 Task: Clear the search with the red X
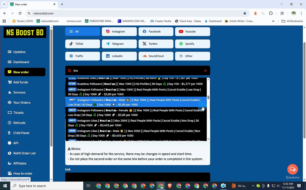[x=205, y=71]
